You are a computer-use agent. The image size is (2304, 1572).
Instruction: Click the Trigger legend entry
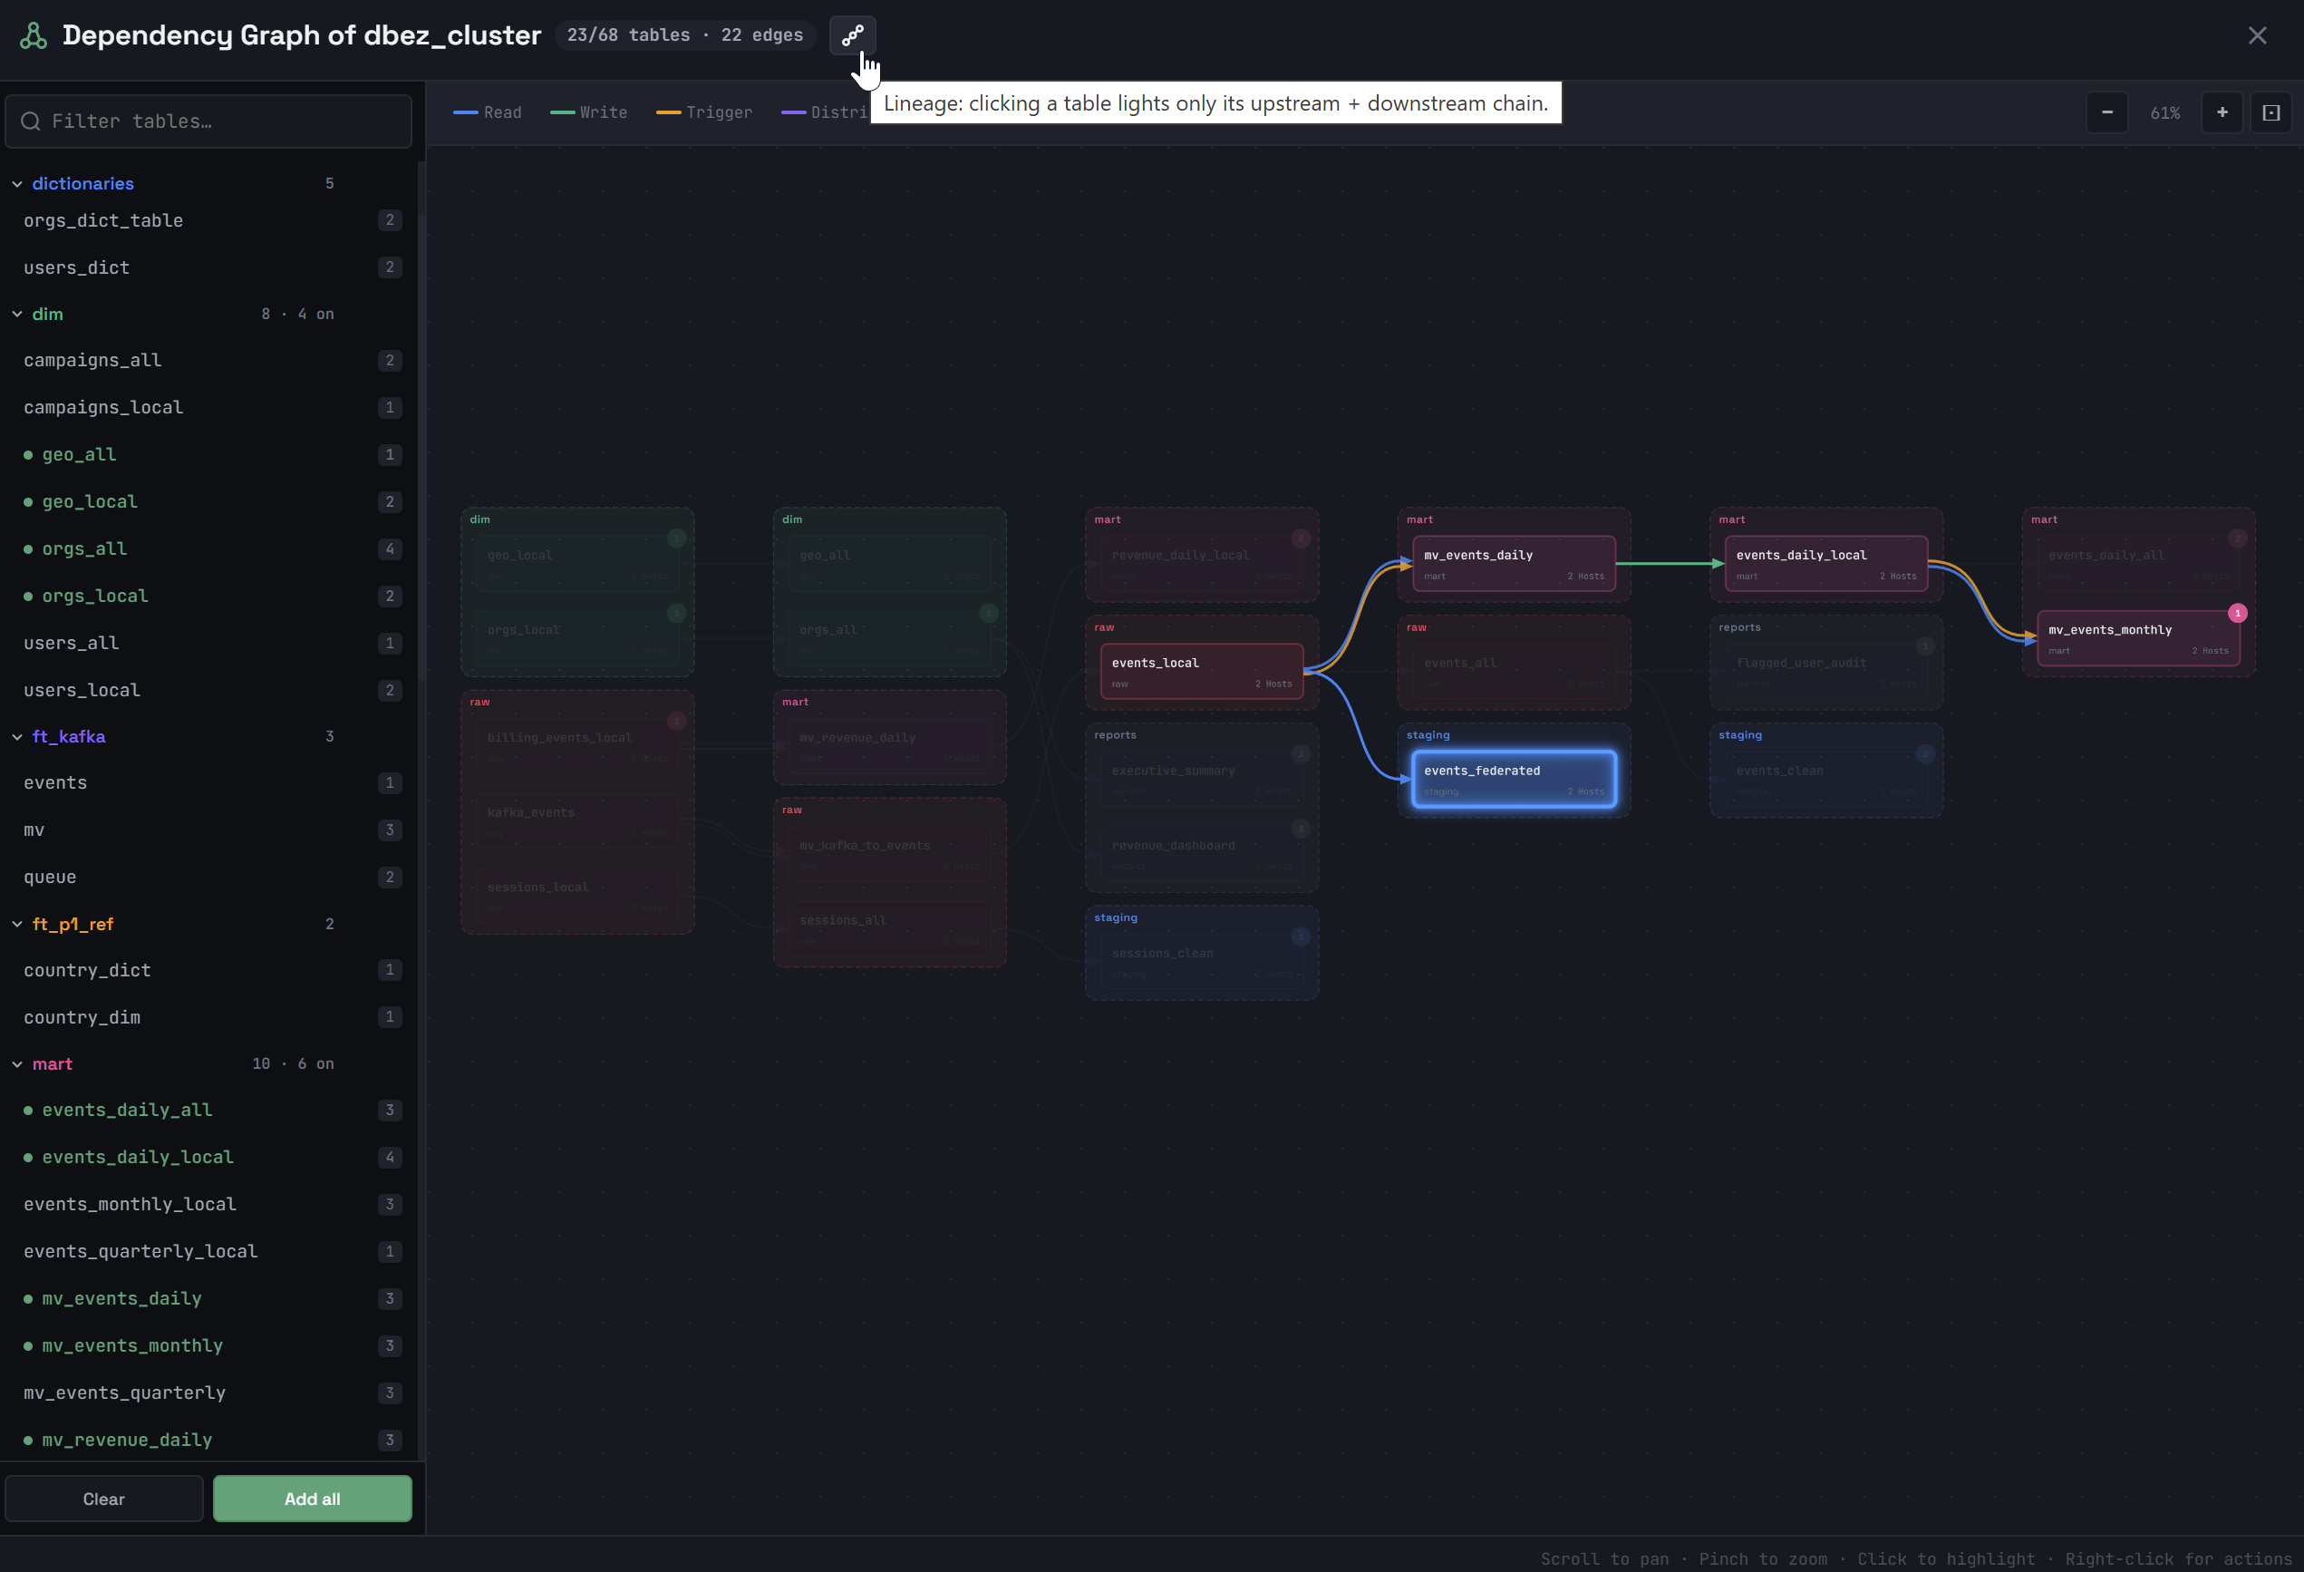704,113
